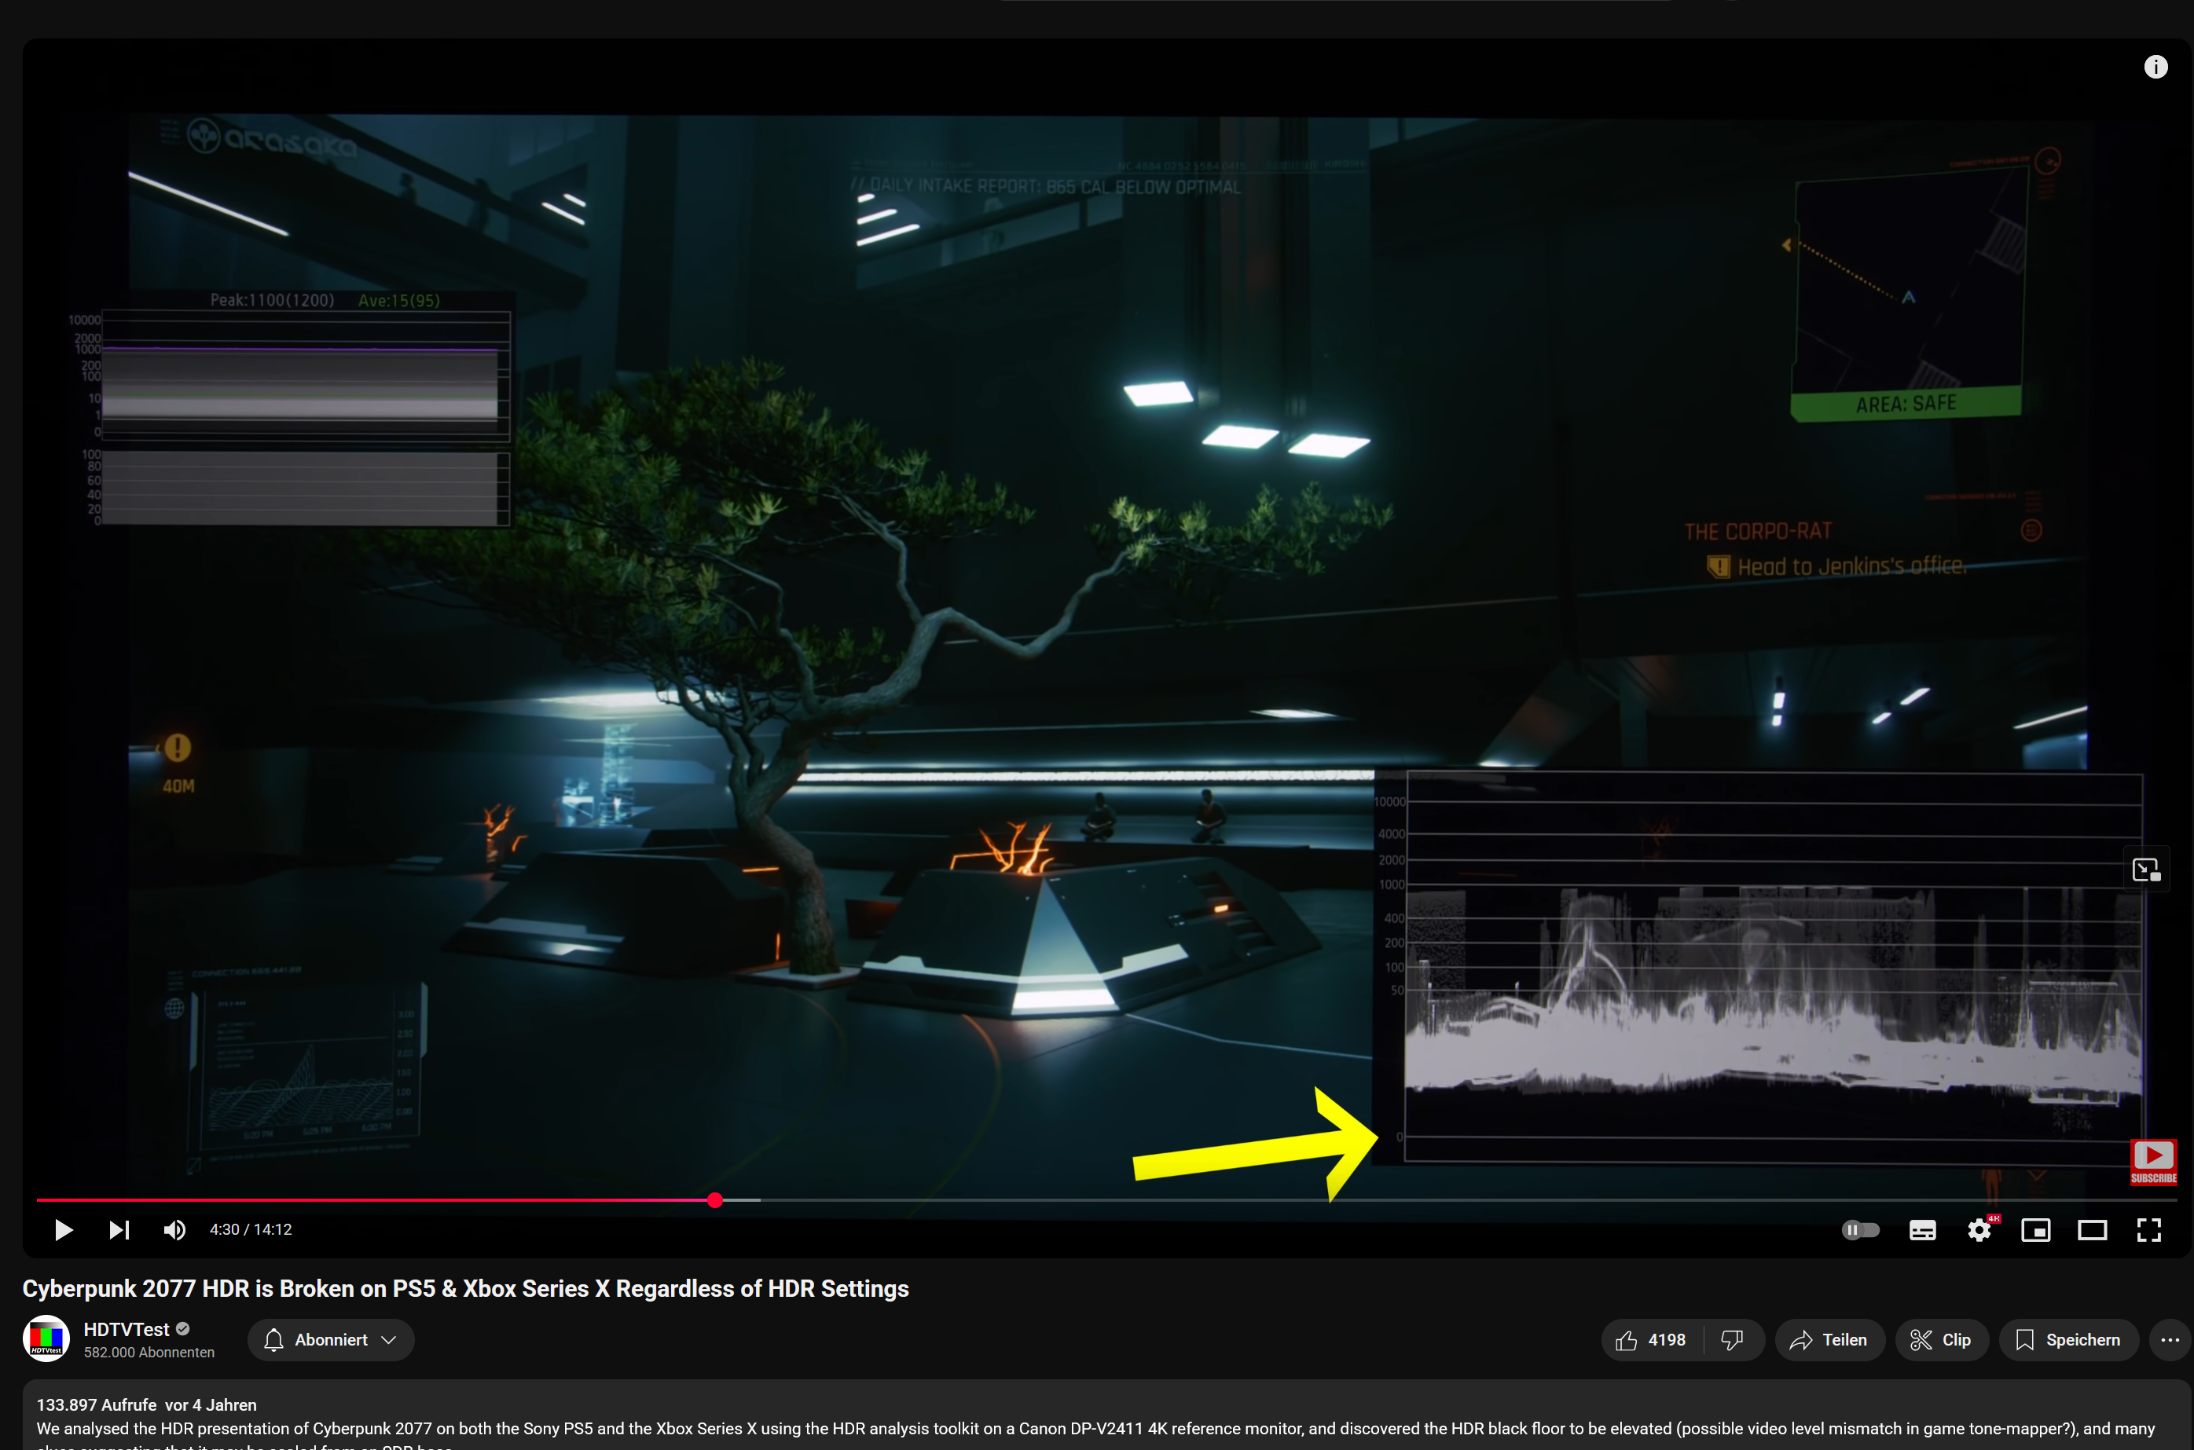Screen dimensions: 2194x1450
Task: Mute the video volume
Action: [174, 1229]
